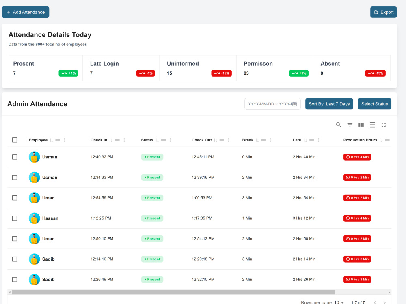The width and height of the screenshot is (406, 304).
Task: Click Hassan's avatar picture
Action: [x=34, y=218]
